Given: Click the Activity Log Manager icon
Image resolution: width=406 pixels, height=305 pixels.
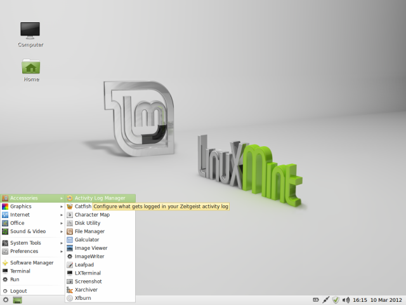Looking at the screenshot, I should (70, 198).
